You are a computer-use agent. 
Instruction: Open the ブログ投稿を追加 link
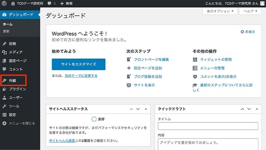148,76
